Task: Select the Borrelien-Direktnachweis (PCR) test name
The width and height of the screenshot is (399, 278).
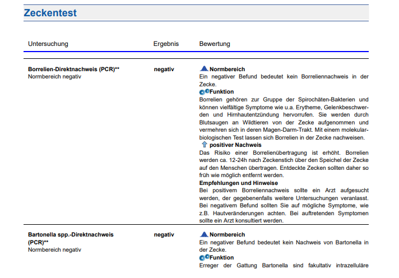Action: 73,69
